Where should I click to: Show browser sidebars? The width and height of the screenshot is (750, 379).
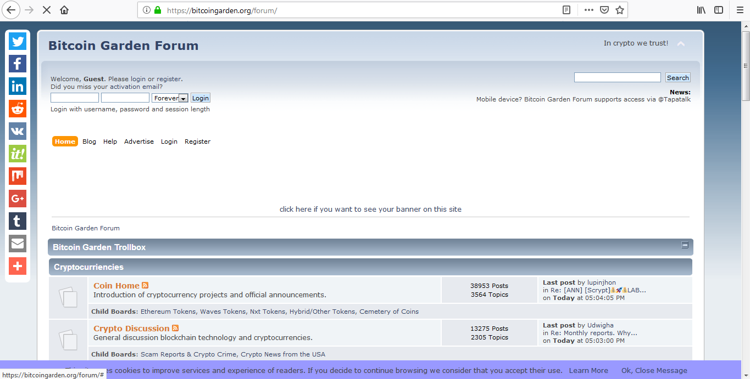point(719,10)
